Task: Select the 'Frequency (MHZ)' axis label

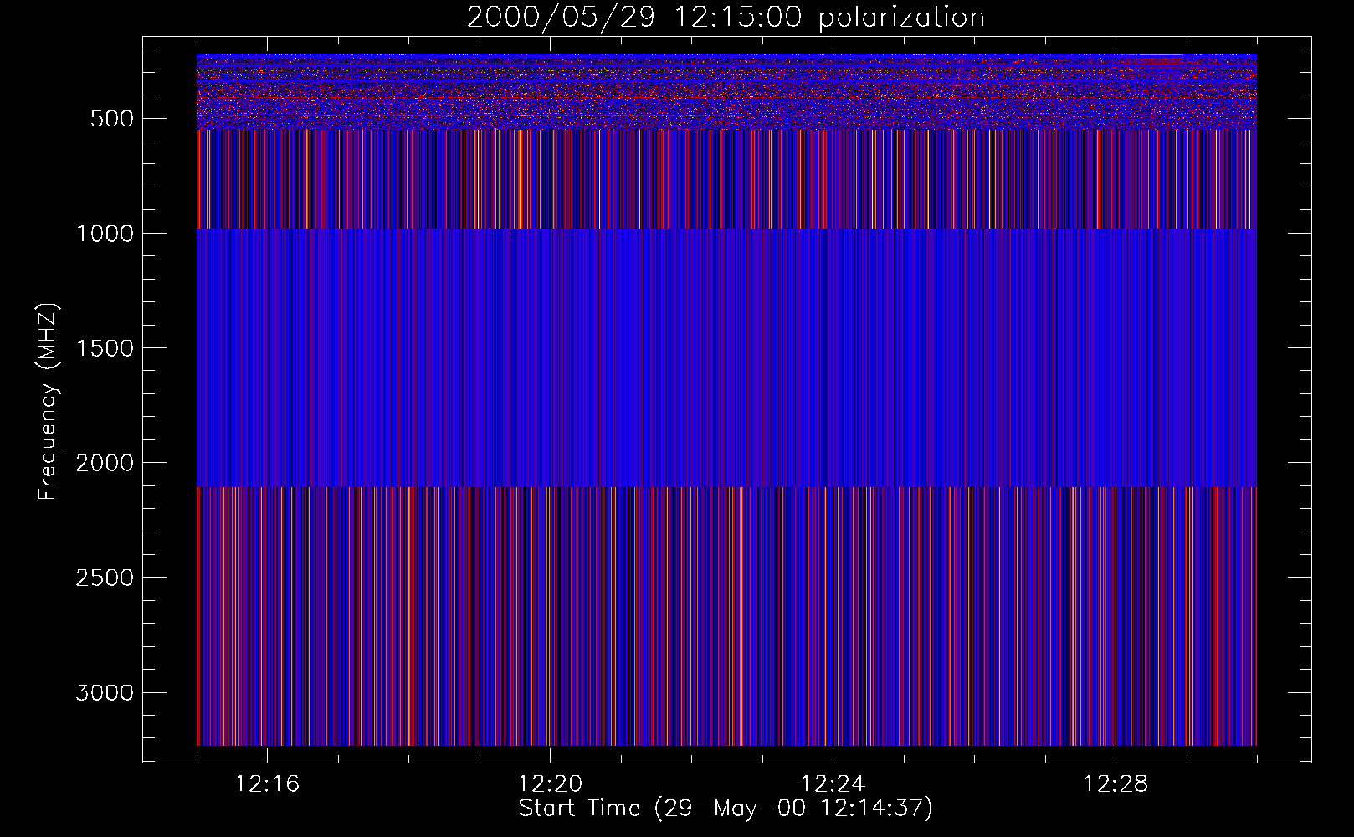Action: [48, 401]
